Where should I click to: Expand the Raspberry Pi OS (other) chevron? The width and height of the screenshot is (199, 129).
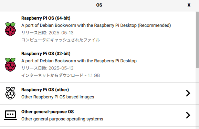point(188,93)
